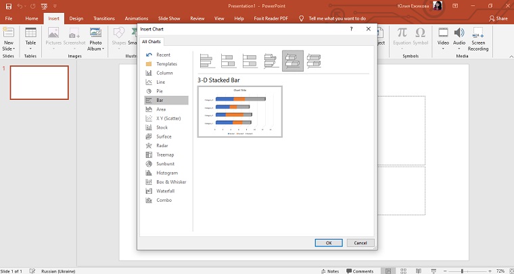
Task: Toggle the Notes pane in status bar
Action: point(329,271)
